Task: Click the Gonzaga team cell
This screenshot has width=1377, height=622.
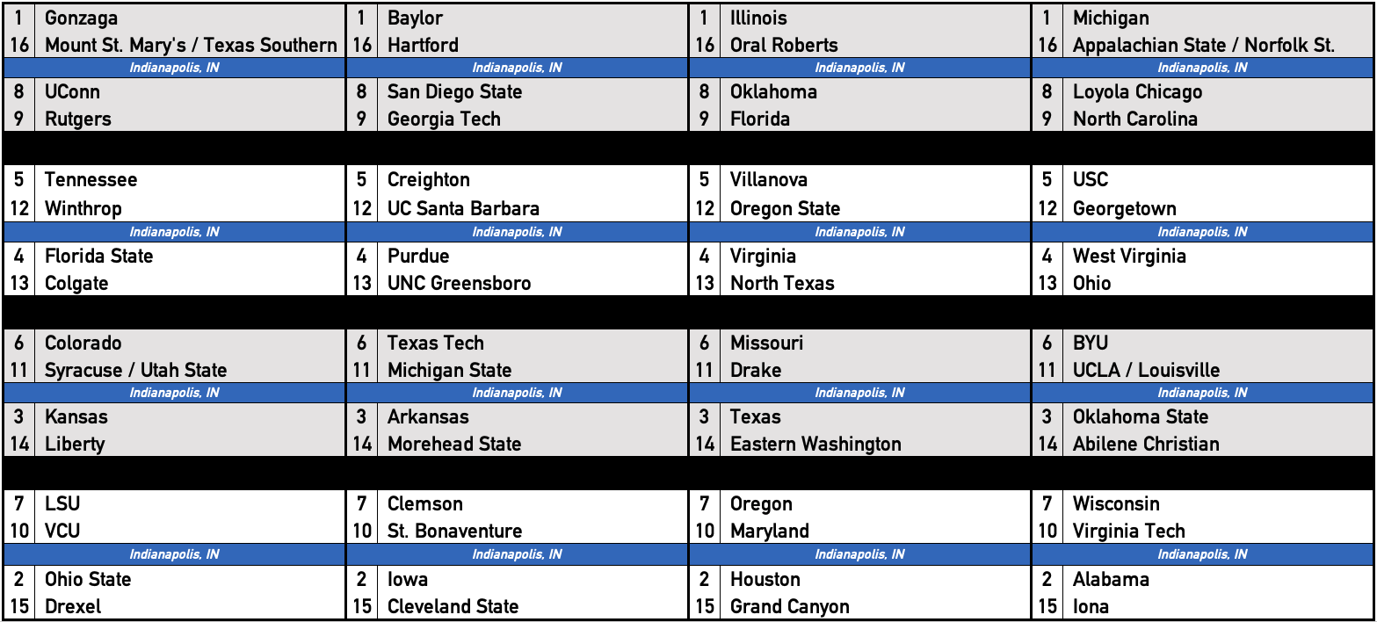Action: point(81,18)
